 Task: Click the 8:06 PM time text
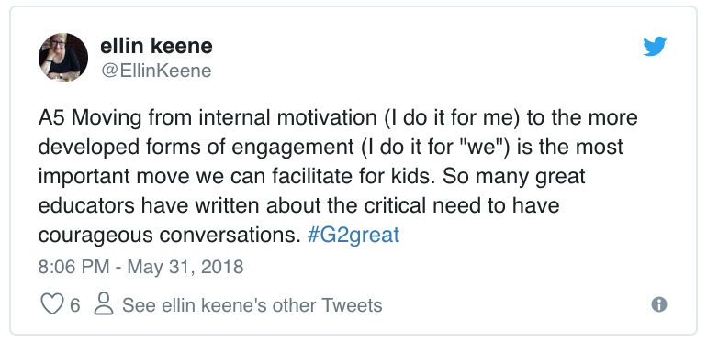point(73,267)
